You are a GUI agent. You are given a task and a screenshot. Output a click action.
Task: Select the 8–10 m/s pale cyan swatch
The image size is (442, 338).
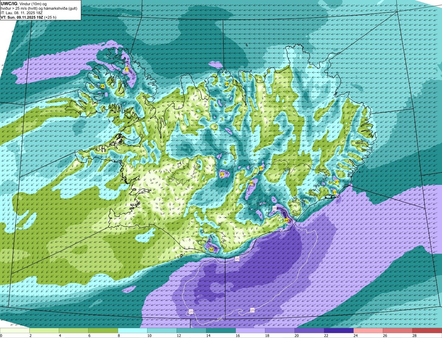133,330
